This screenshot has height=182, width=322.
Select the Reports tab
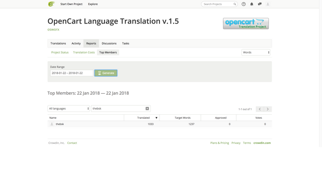point(91,44)
